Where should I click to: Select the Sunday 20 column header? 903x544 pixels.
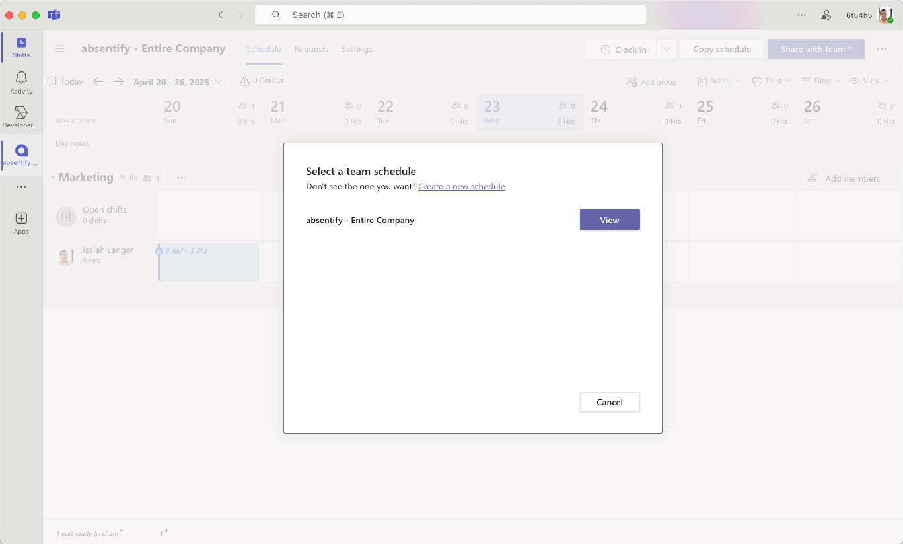pyautogui.click(x=209, y=112)
